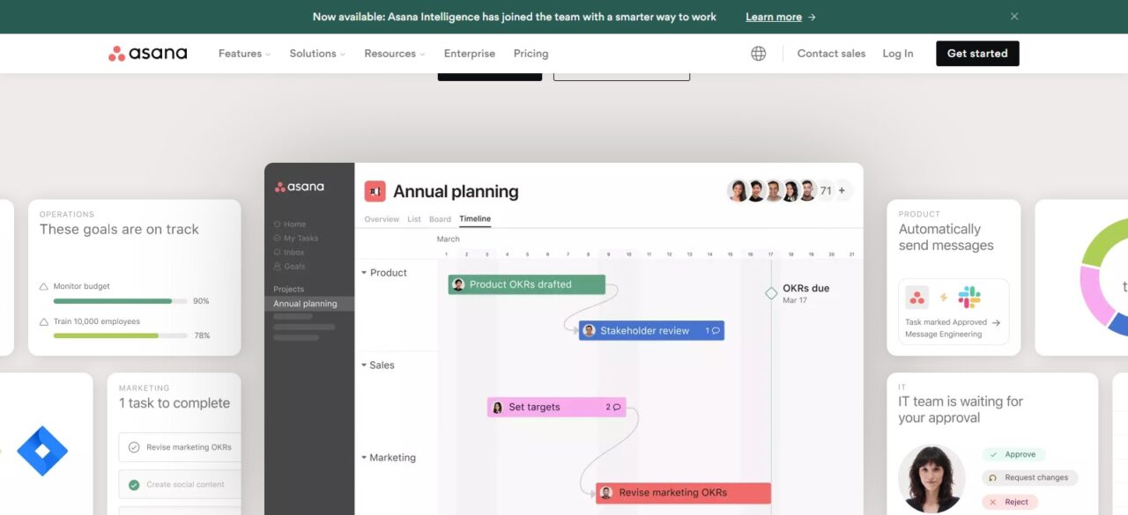Click the IT team portrait photo
Screen dimensions: 1128x515
pos(931,479)
